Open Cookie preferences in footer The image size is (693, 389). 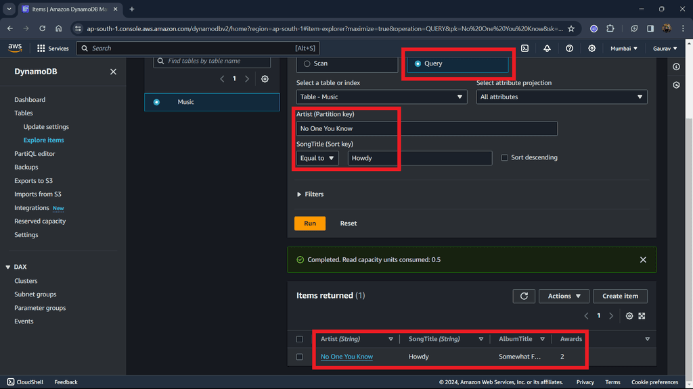654,382
